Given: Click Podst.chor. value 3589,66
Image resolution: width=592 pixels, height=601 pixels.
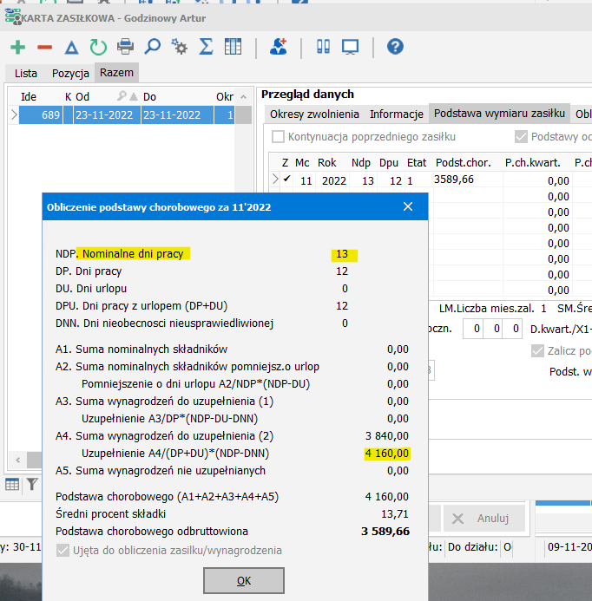Looking at the screenshot, I should pyautogui.click(x=453, y=179).
